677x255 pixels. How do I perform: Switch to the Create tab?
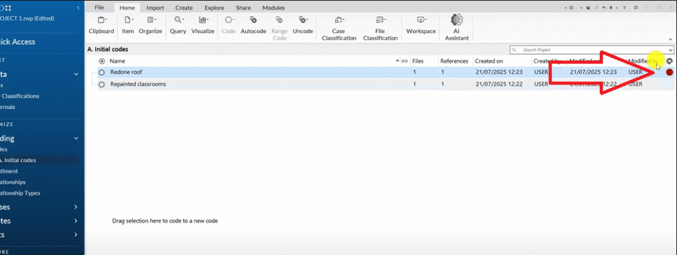[184, 8]
